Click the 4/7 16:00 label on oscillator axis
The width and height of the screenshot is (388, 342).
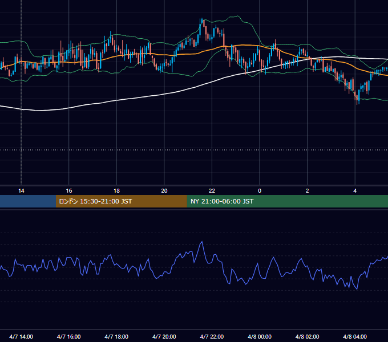[x=69, y=336]
